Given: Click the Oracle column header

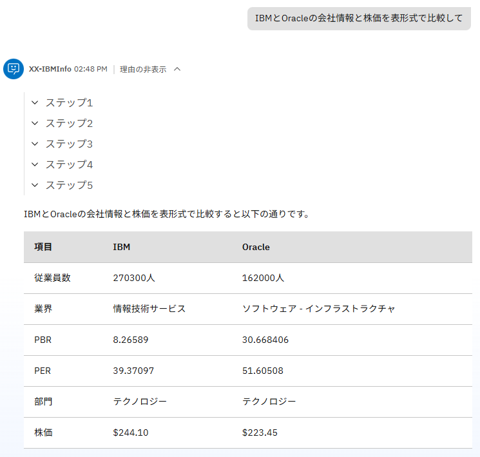Looking at the screenshot, I should click(x=256, y=247).
